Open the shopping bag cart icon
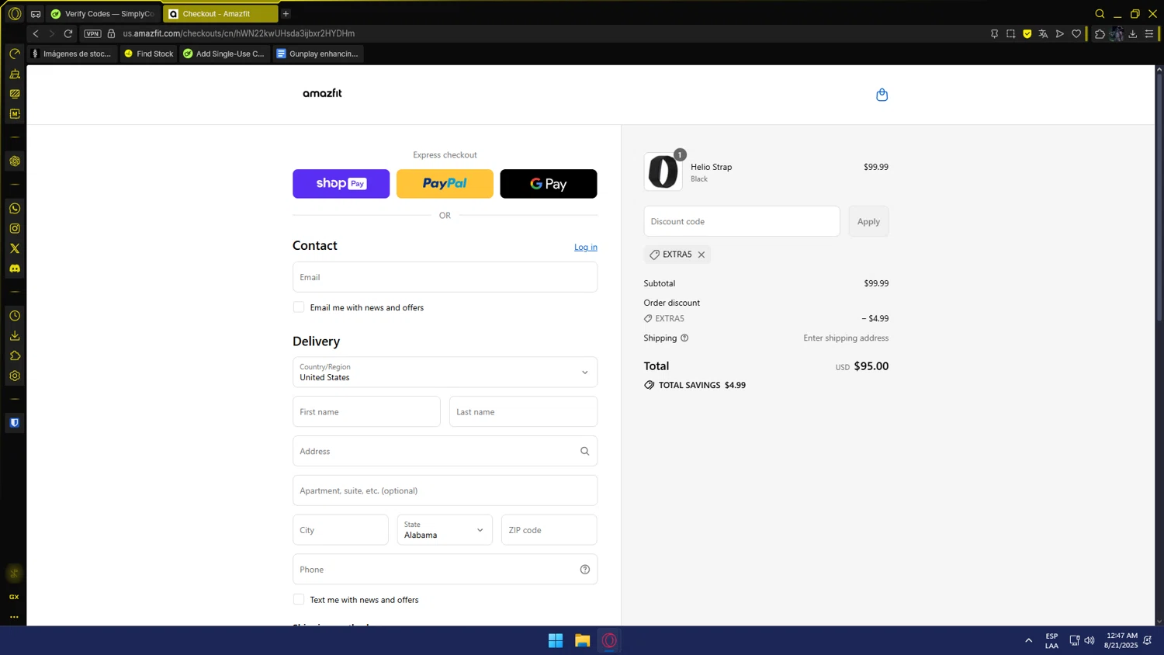 (882, 95)
